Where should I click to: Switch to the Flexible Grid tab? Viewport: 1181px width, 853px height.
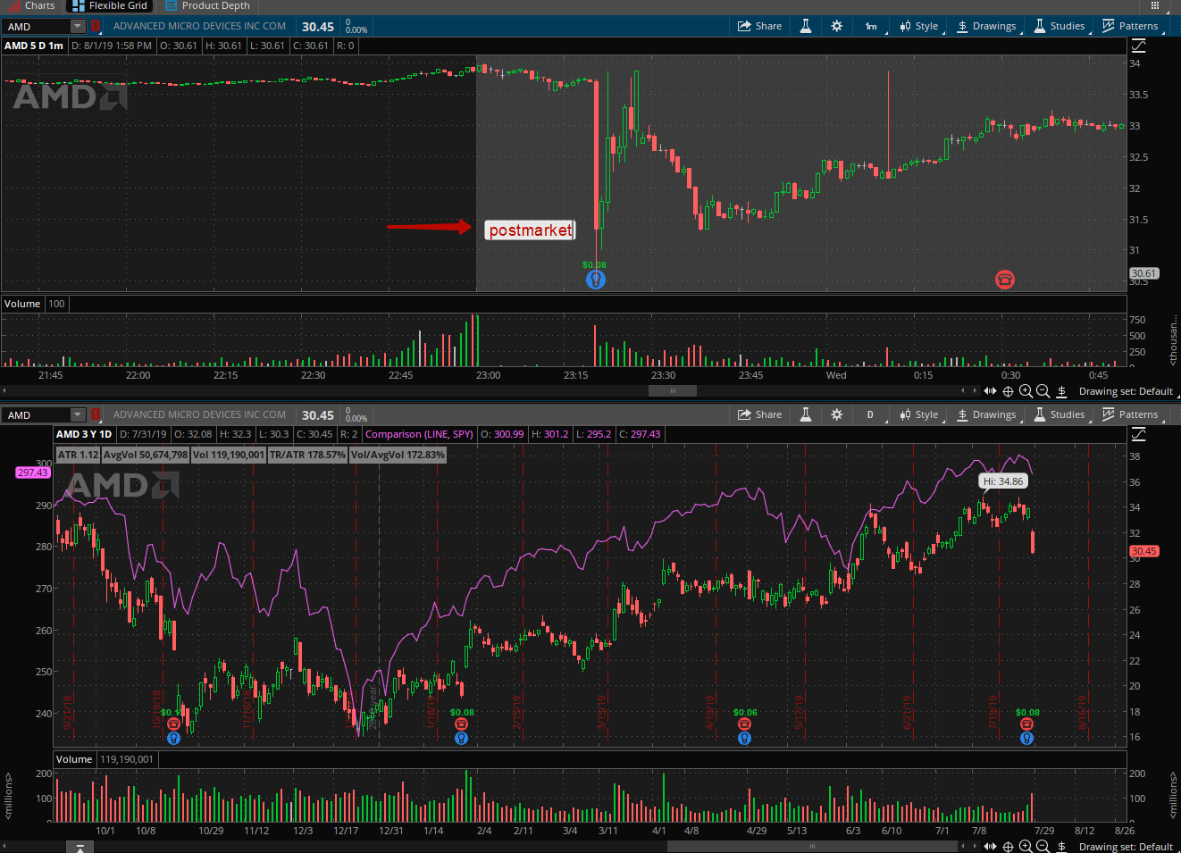pyautogui.click(x=110, y=5)
